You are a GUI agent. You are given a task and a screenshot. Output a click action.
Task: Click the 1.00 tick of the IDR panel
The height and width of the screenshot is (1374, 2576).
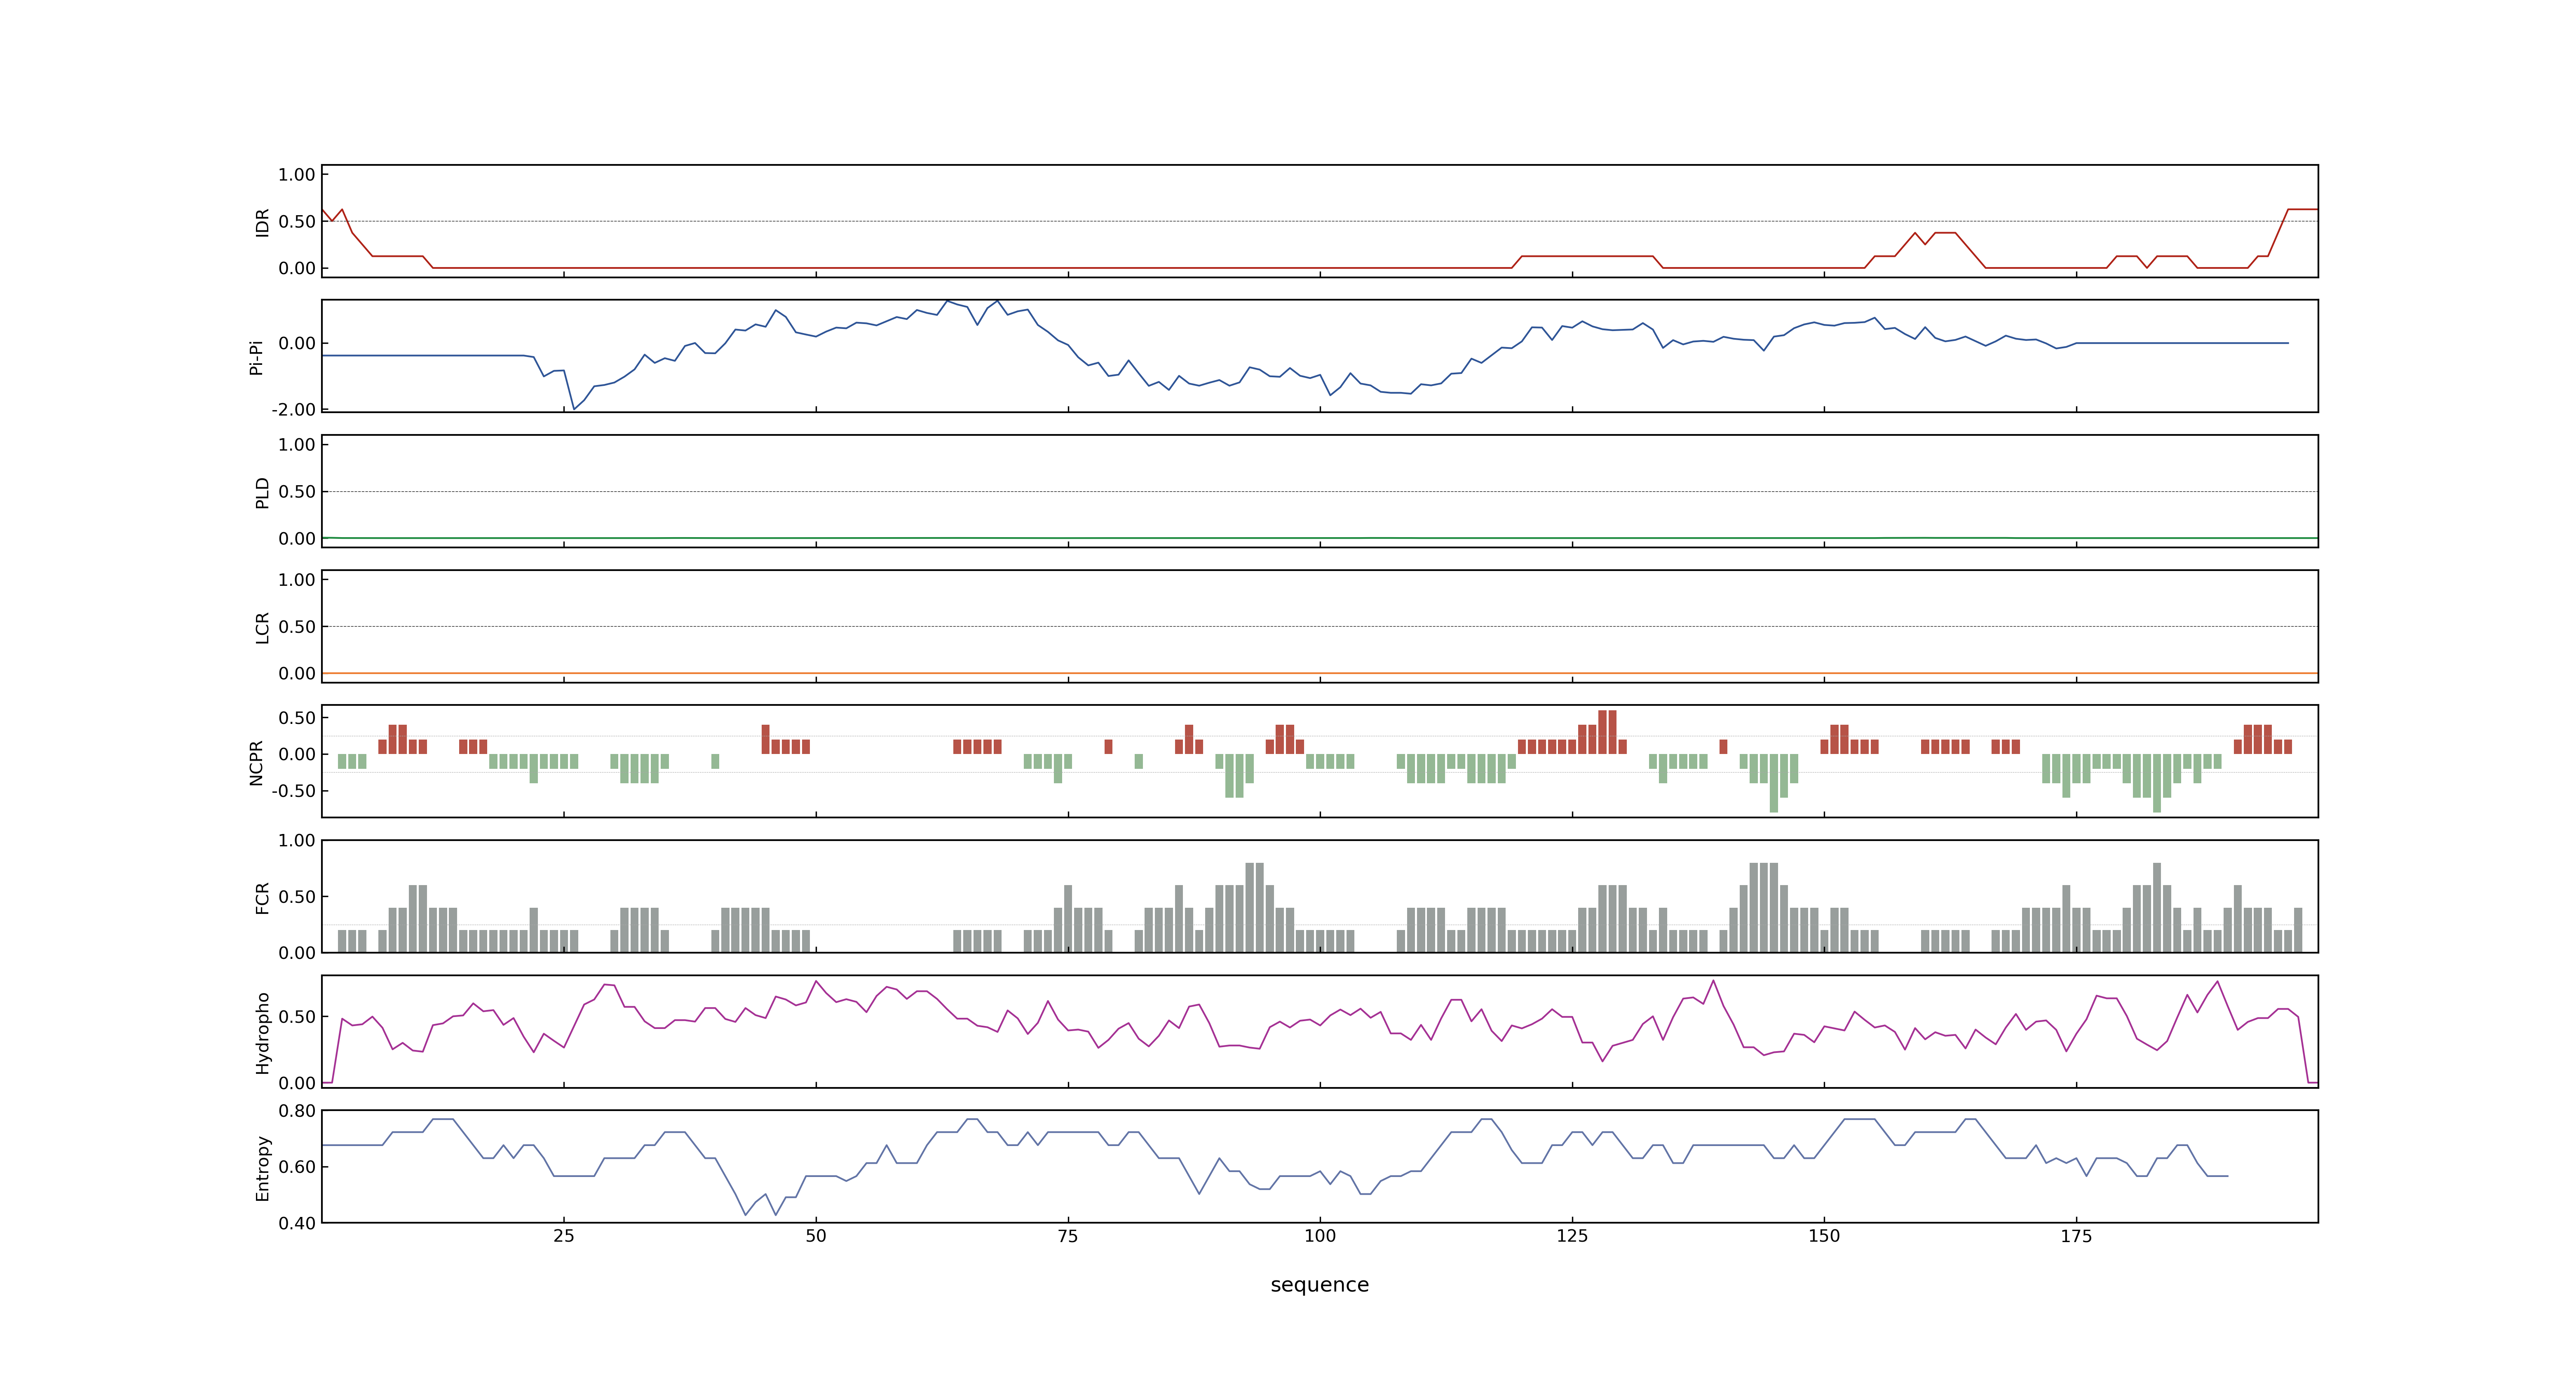pos(297,175)
